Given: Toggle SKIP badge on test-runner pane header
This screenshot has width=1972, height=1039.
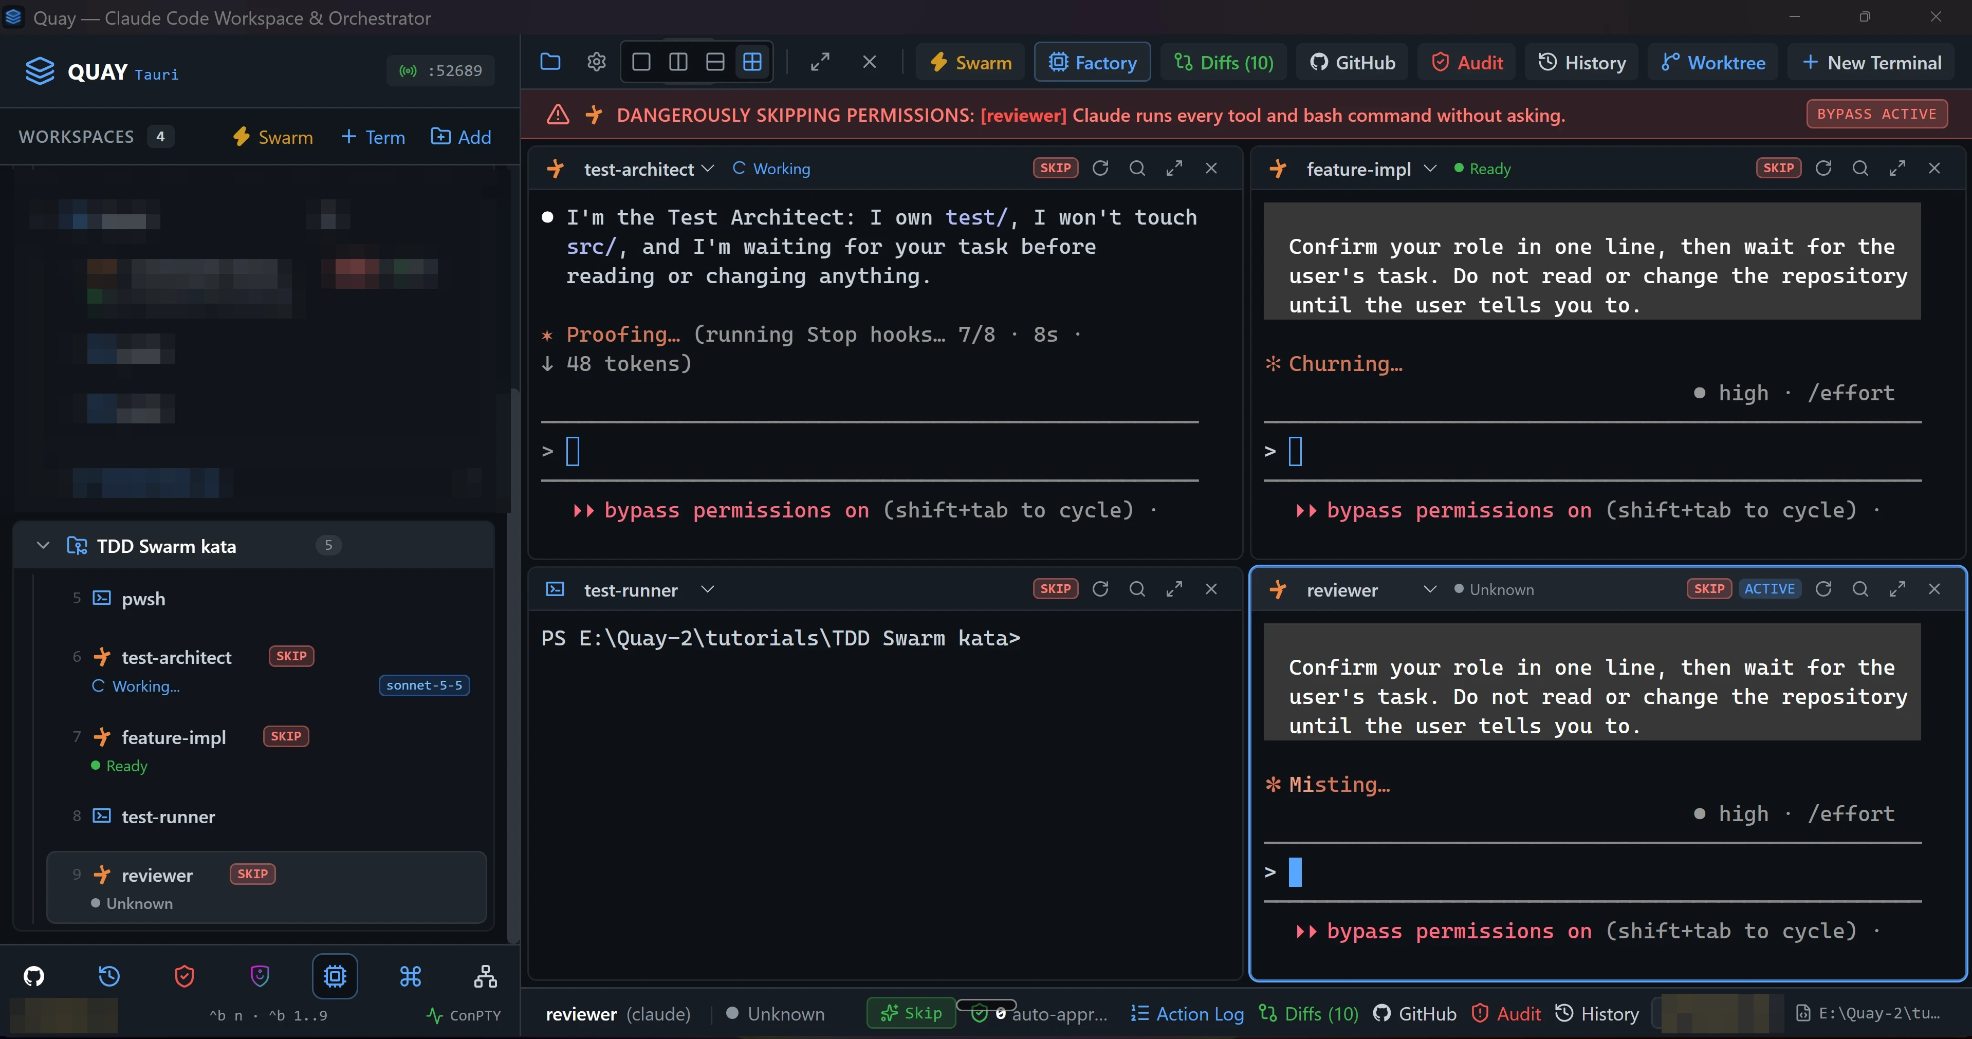Looking at the screenshot, I should pos(1055,589).
